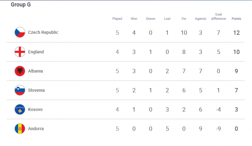Click the Drawn column header
This screenshot has width=252, height=146.
point(151,19)
